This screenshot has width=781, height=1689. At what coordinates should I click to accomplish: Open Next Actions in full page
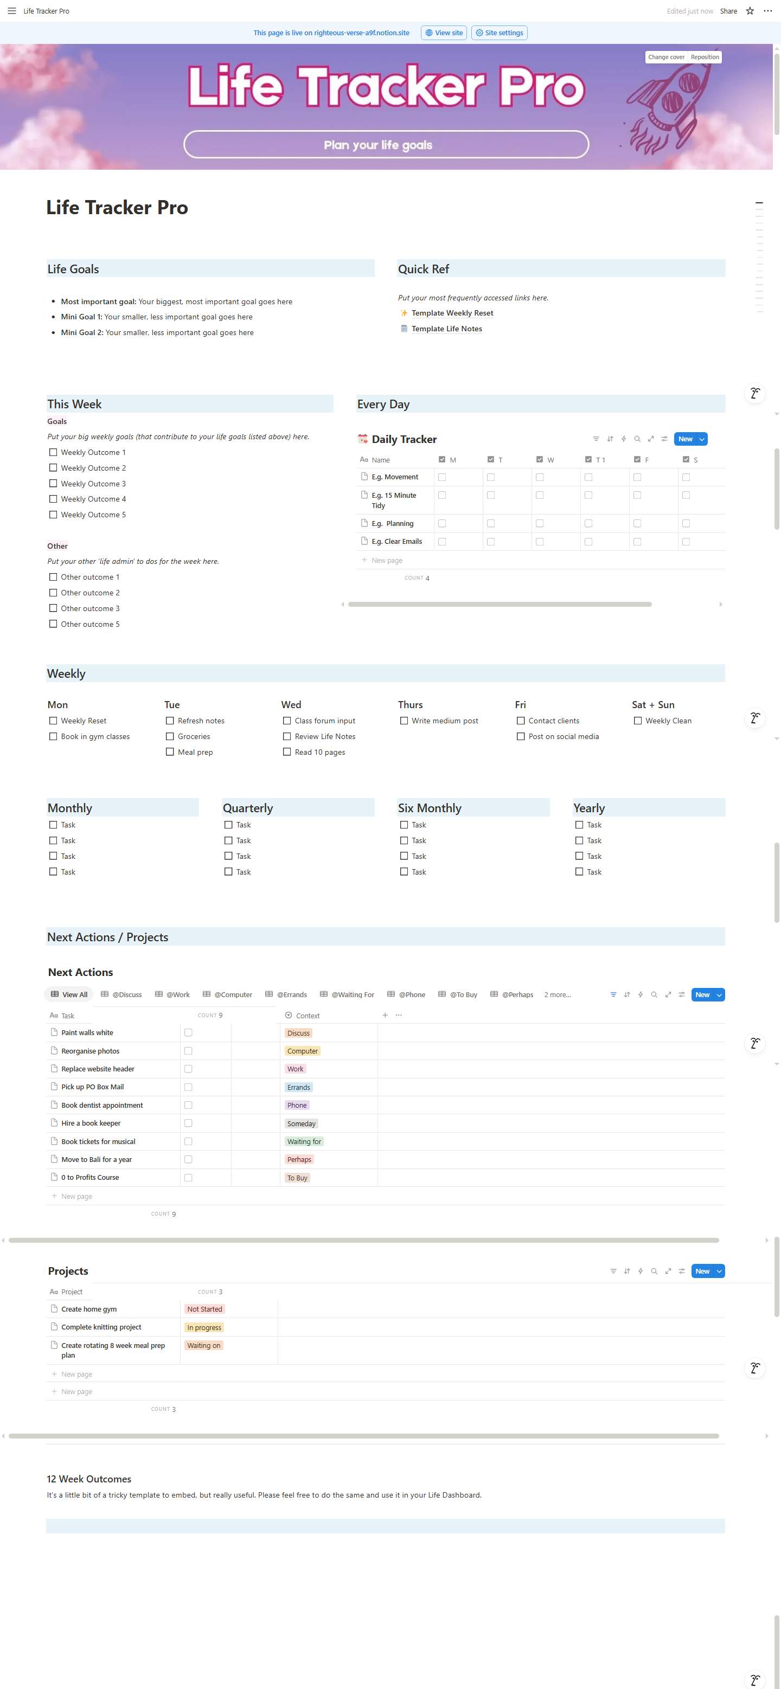point(668,994)
